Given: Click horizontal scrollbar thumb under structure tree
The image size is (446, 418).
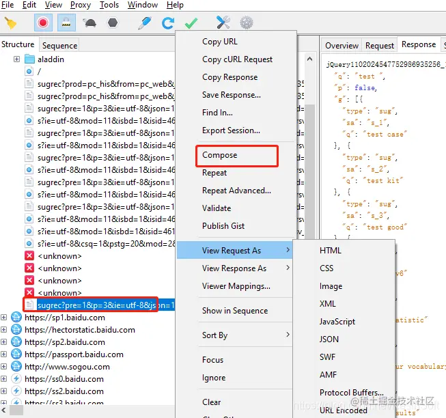Looking at the screenshot, I should pos(16,410).
